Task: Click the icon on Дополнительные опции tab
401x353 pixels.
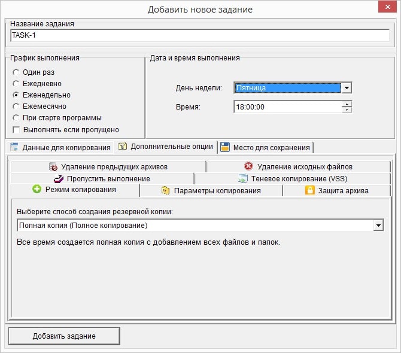Action: click(122, 147)
